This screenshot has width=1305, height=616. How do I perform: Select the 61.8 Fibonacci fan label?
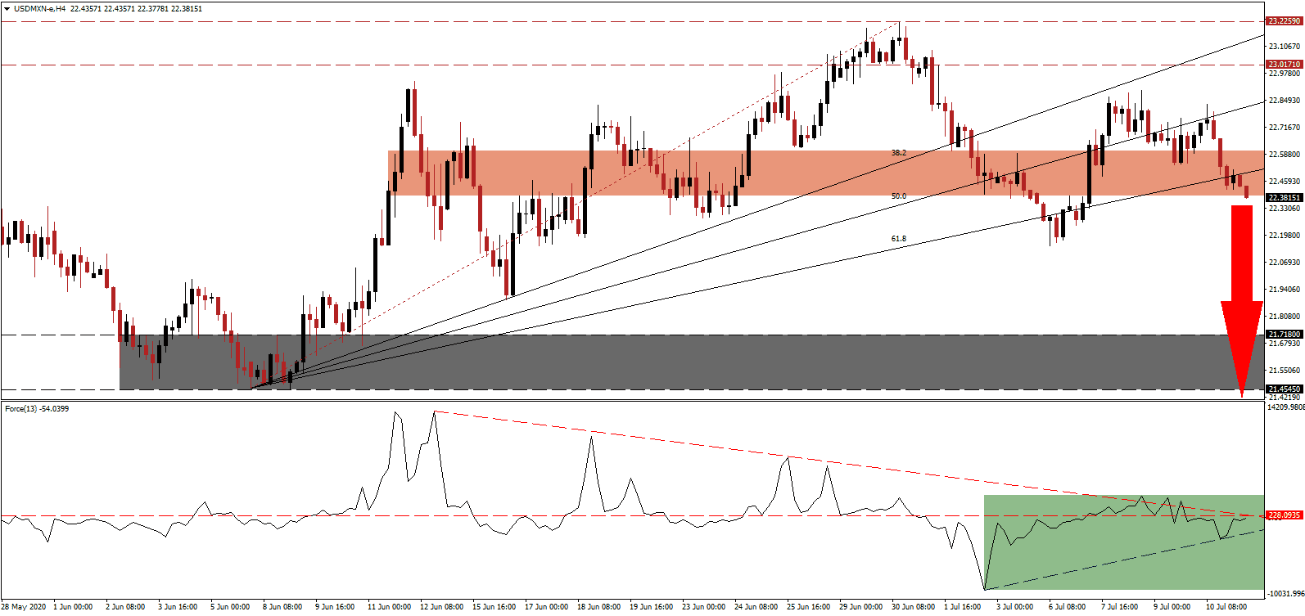pyautogui.click(x=898, y=239)
